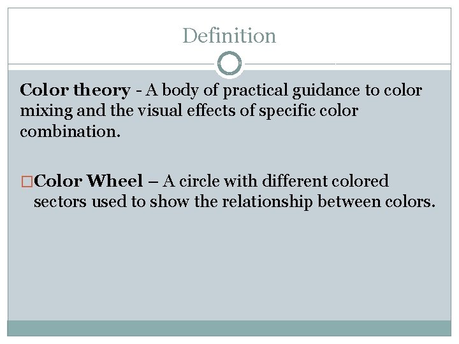Viewport: 459px width, 344px height.
Task: Click the teal footer bar at bottom
Action: coord(229,328)
